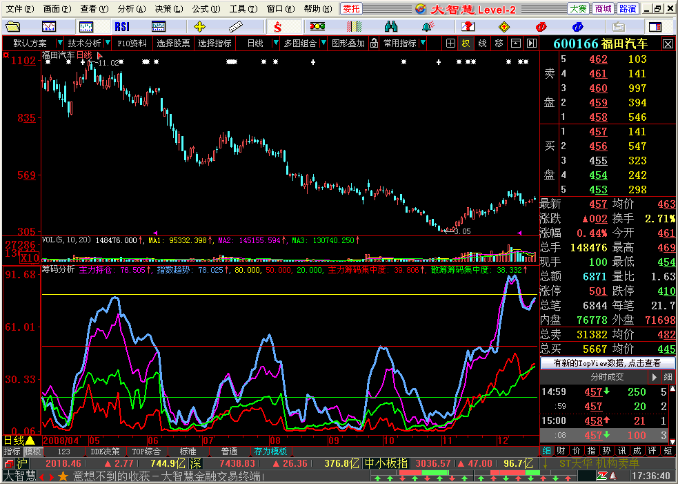The height and width of the screenshot is (484, 678).
Task: Expand the 常用指标 dropdown arrow
Action: [422, 43]
